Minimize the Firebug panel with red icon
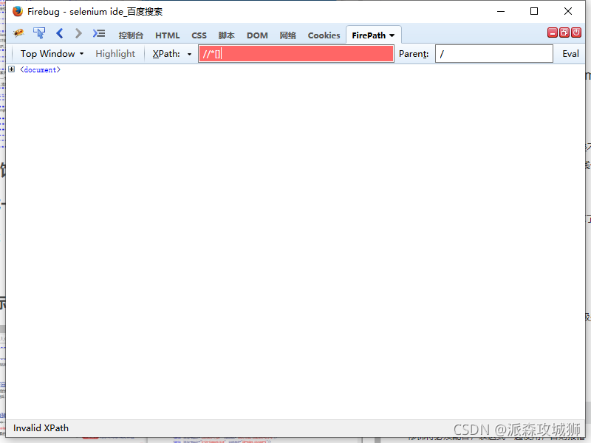The height and width of the screenshot is (443, 591). tap(553, 32)
